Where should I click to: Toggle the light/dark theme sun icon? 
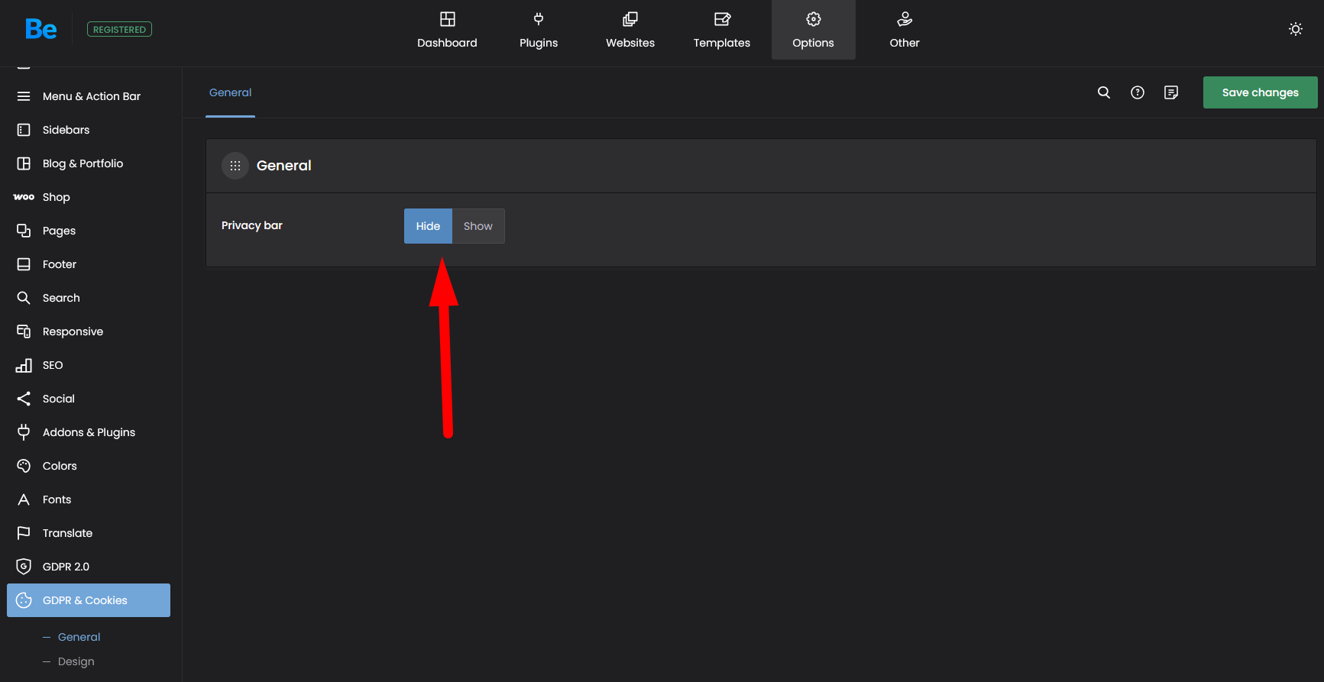click(1295, 29)
